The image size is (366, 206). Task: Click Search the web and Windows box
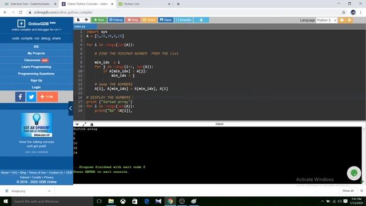tap(52, 201)
